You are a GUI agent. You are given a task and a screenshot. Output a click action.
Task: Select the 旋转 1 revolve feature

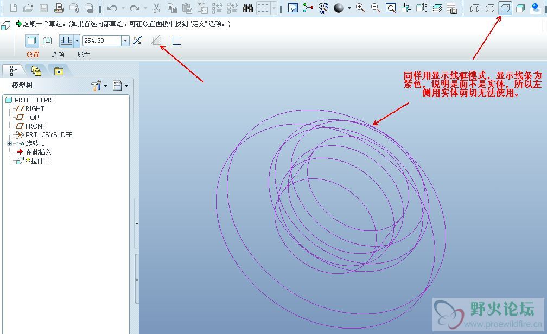[30, 143]
